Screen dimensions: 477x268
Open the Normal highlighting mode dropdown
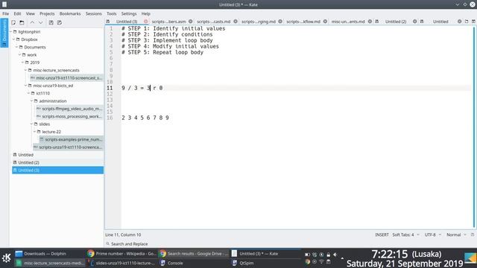[x=456, y=235]
